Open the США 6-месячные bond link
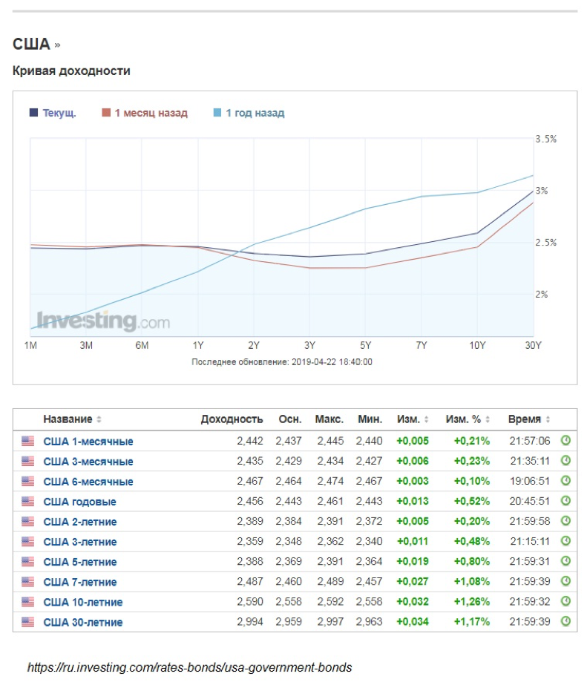Image resolution: width=587 pixels, height=688 pixels. [88, 482]
